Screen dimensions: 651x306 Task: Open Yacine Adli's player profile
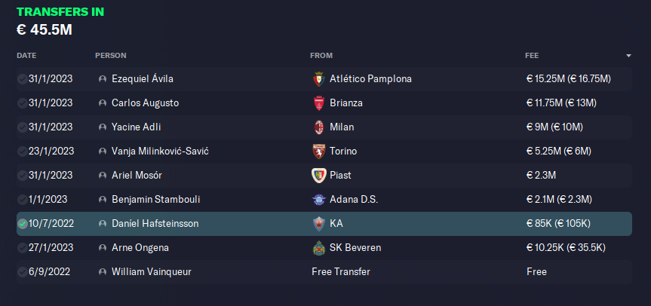[x=136, y=127]
